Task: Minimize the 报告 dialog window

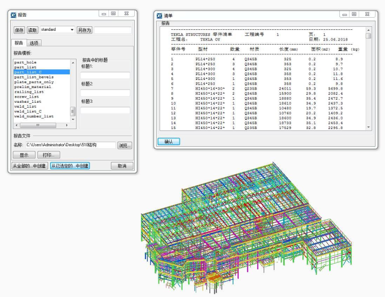Action: click(103, 14)
